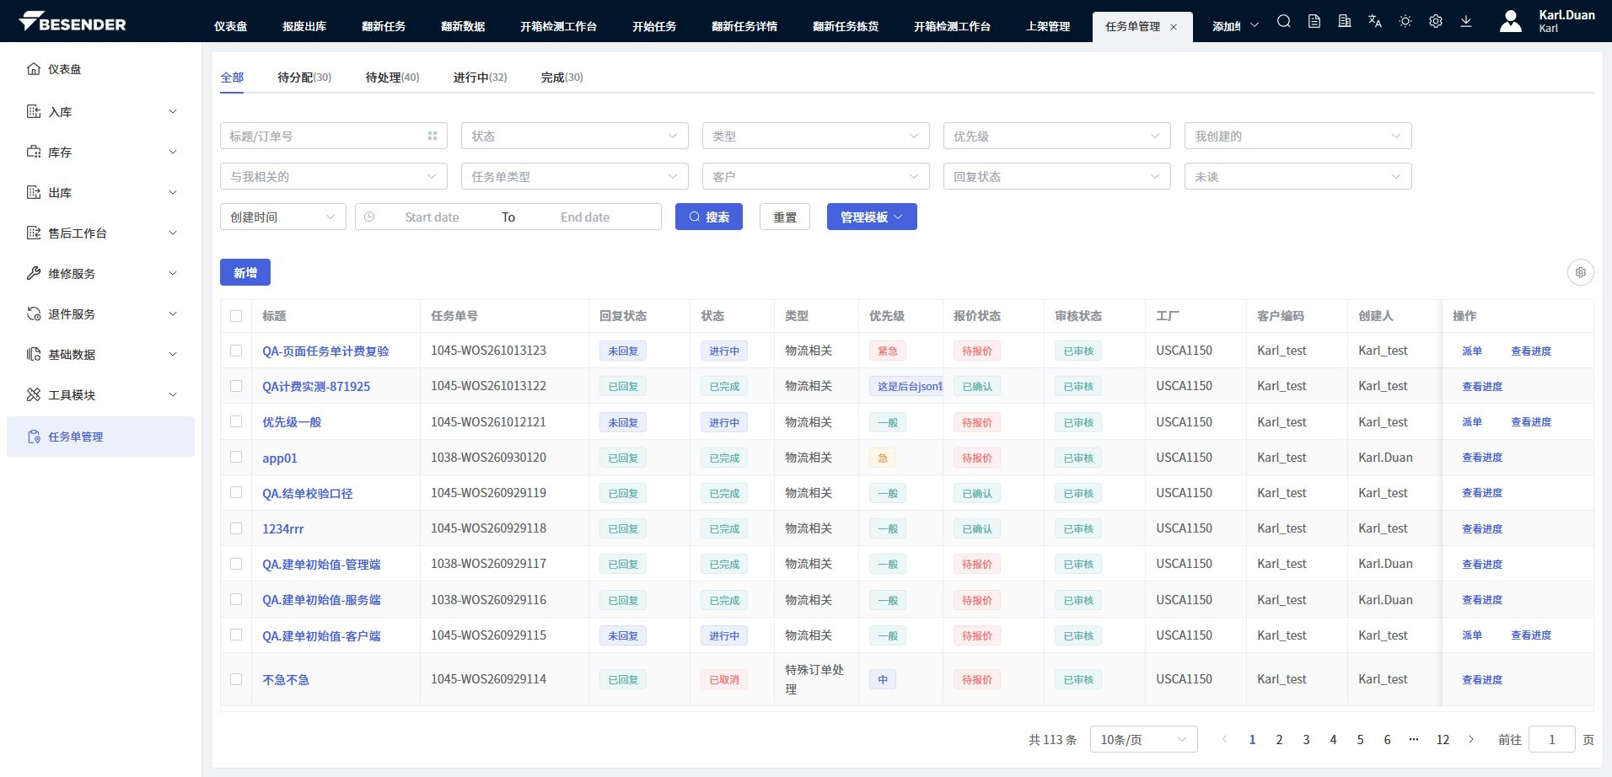Expand the 售后工作台 sidebar menu
The image size is (1612, 777).
coord(102,233)
